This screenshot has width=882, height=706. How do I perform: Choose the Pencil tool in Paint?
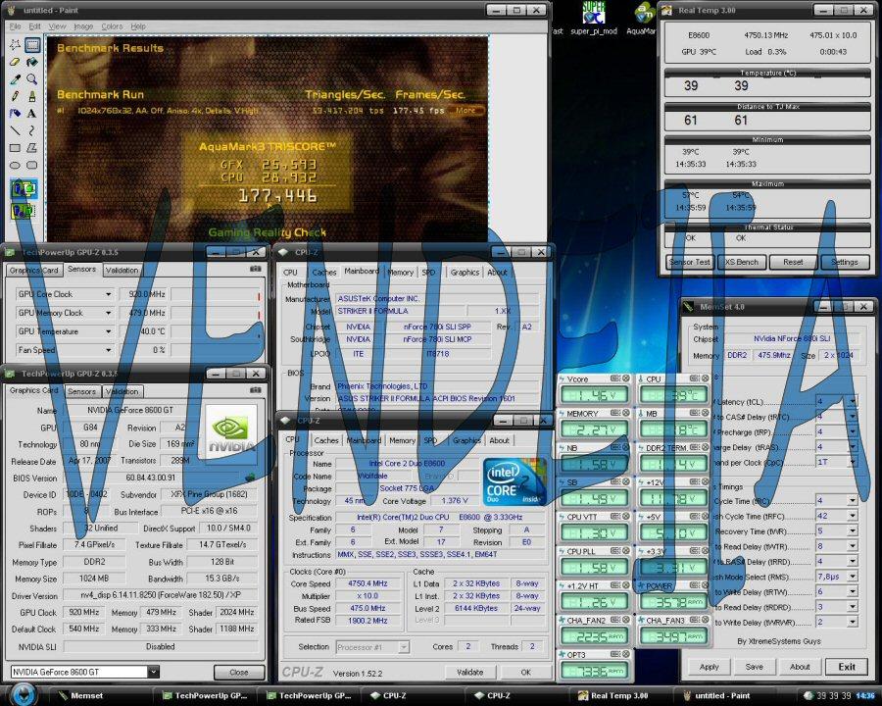coord(15,96)
